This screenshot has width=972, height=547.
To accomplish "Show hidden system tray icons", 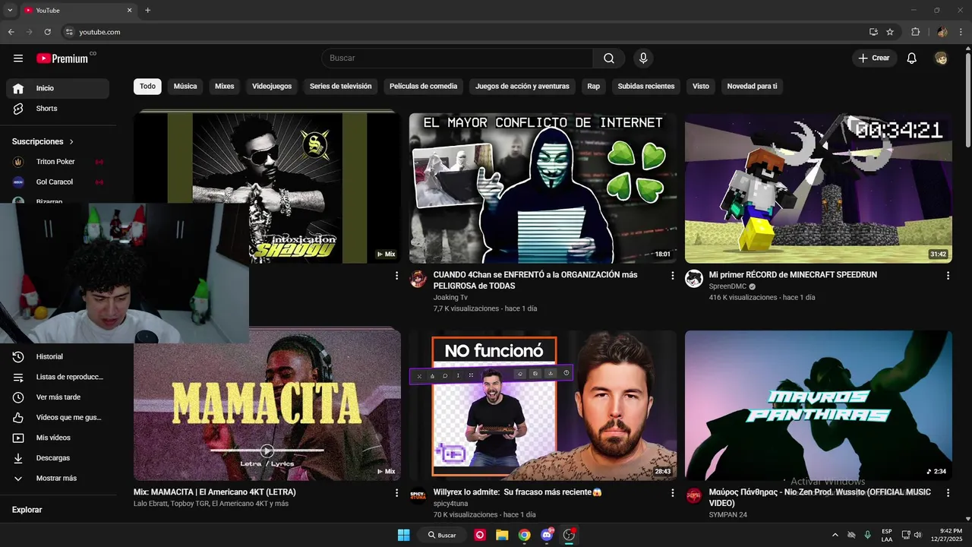I will coord(835,535).
